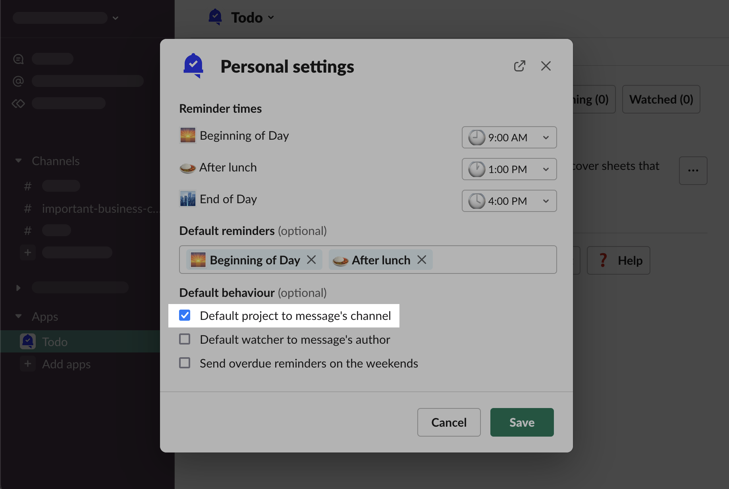Click the plus icon beside Add apps
Viewport: 729px width, 489px height.
click(28, 364)
